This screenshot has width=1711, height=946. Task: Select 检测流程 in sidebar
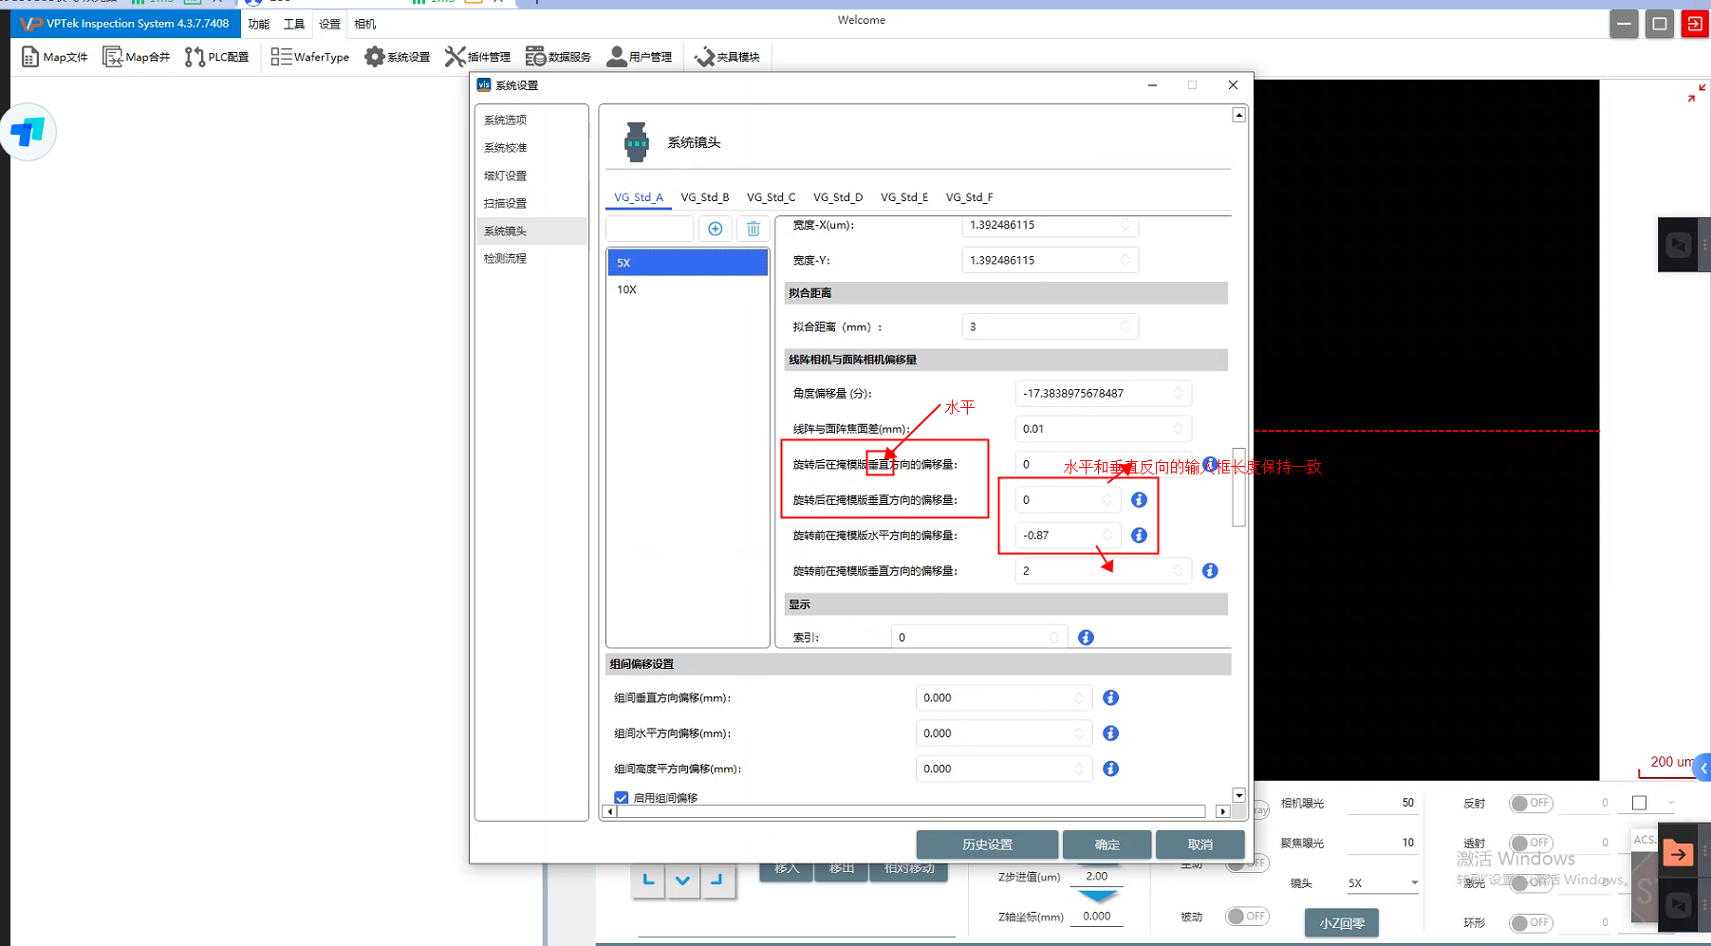coord(530,258)
